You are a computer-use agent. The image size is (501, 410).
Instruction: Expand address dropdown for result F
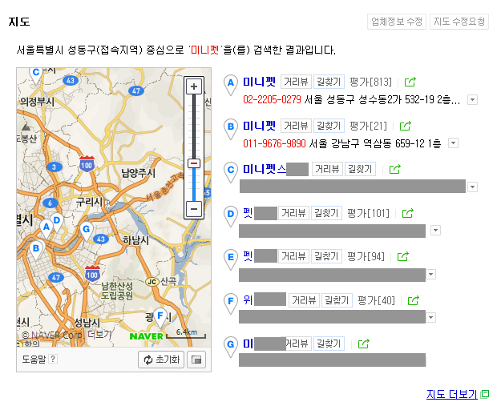[431, 317]
